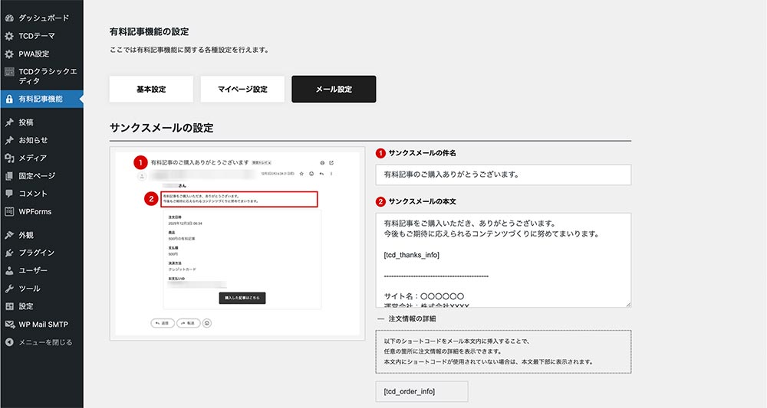Click the ユーザー person icon

point(8,271)
